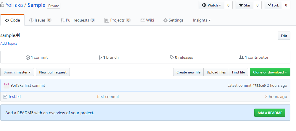This screenshot has width=296, height=131.
Task: Switch to the Issues tab
Action: [x=40, y=20]
